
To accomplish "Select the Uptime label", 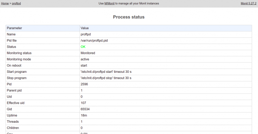I will tap(12, 115).
